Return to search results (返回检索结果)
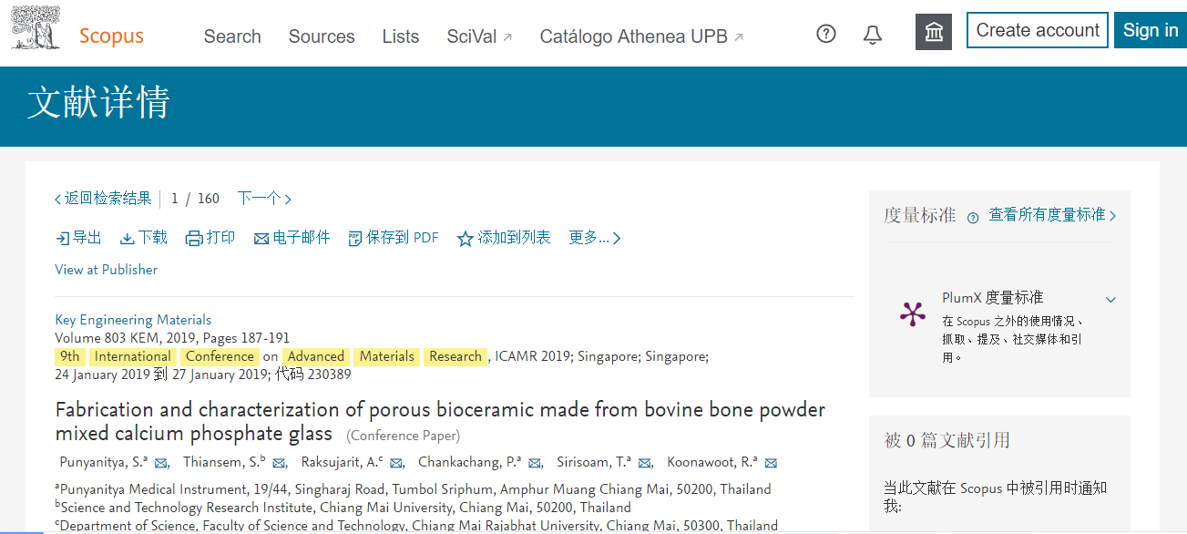 103,199
